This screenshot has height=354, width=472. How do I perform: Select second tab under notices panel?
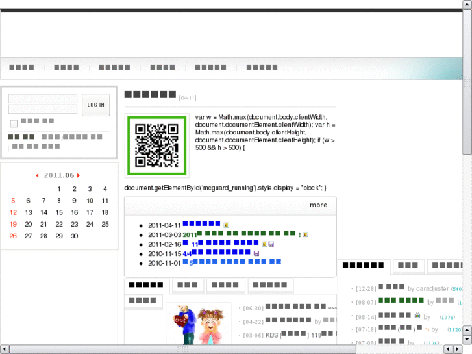[x=187, y=285]
